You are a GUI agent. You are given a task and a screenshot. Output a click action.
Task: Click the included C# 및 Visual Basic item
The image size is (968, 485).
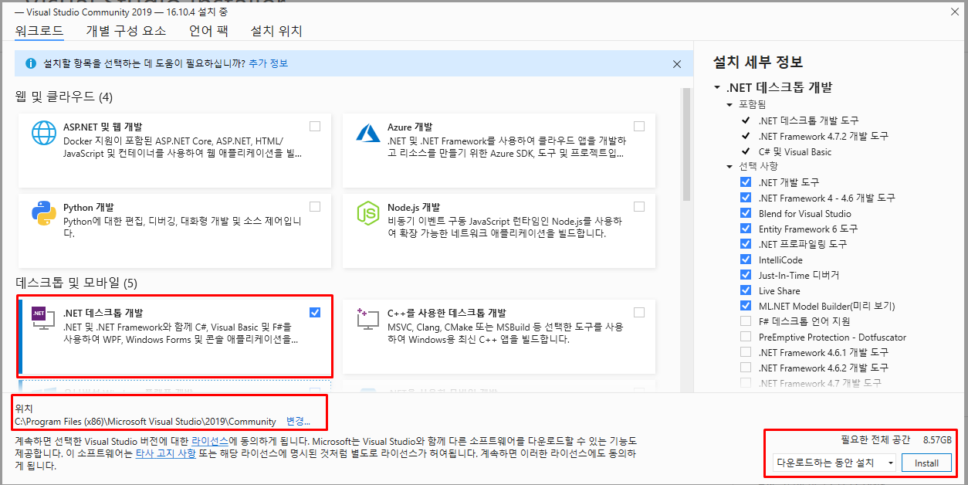click(795, 151)
